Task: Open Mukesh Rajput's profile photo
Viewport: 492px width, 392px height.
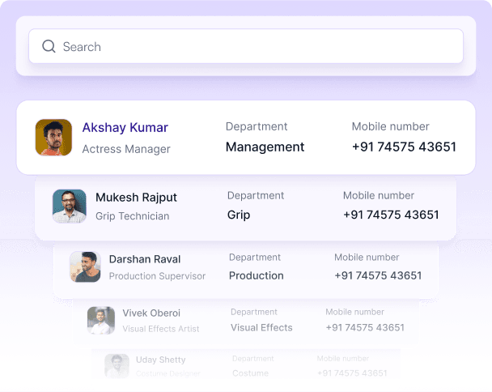Action: [x=70, y=207]
